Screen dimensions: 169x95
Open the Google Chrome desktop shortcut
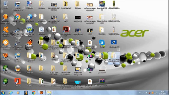tap(18, 17)
